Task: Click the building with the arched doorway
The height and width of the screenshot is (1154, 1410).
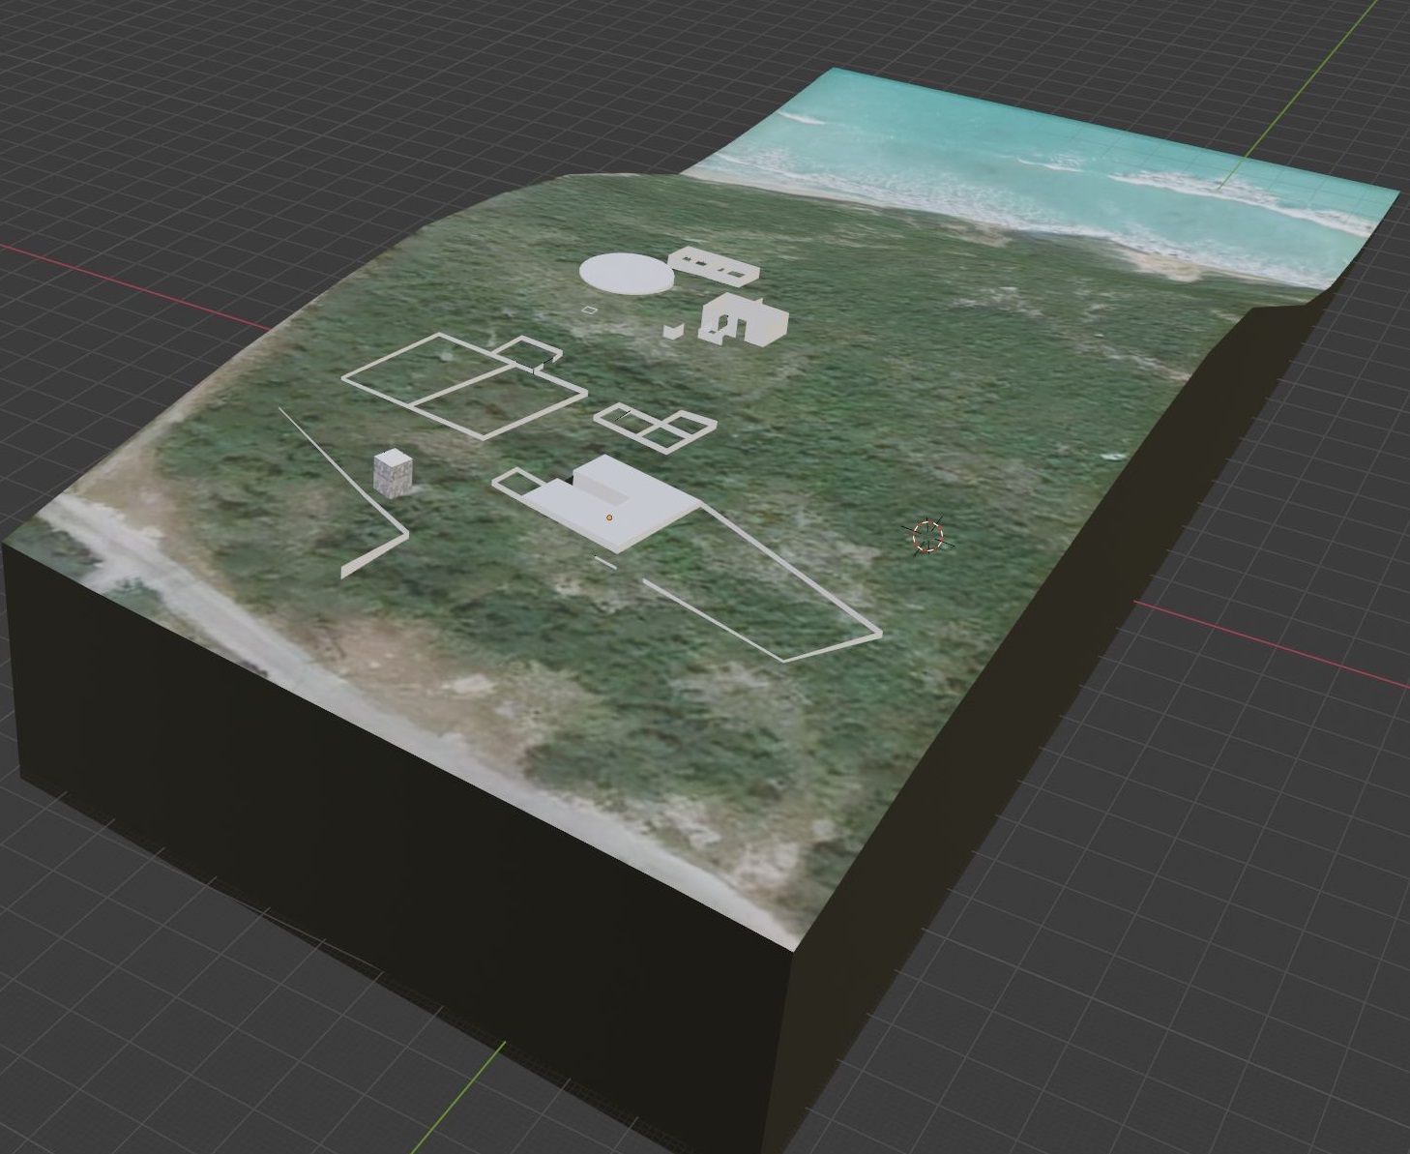Action: tap(746, 320)
